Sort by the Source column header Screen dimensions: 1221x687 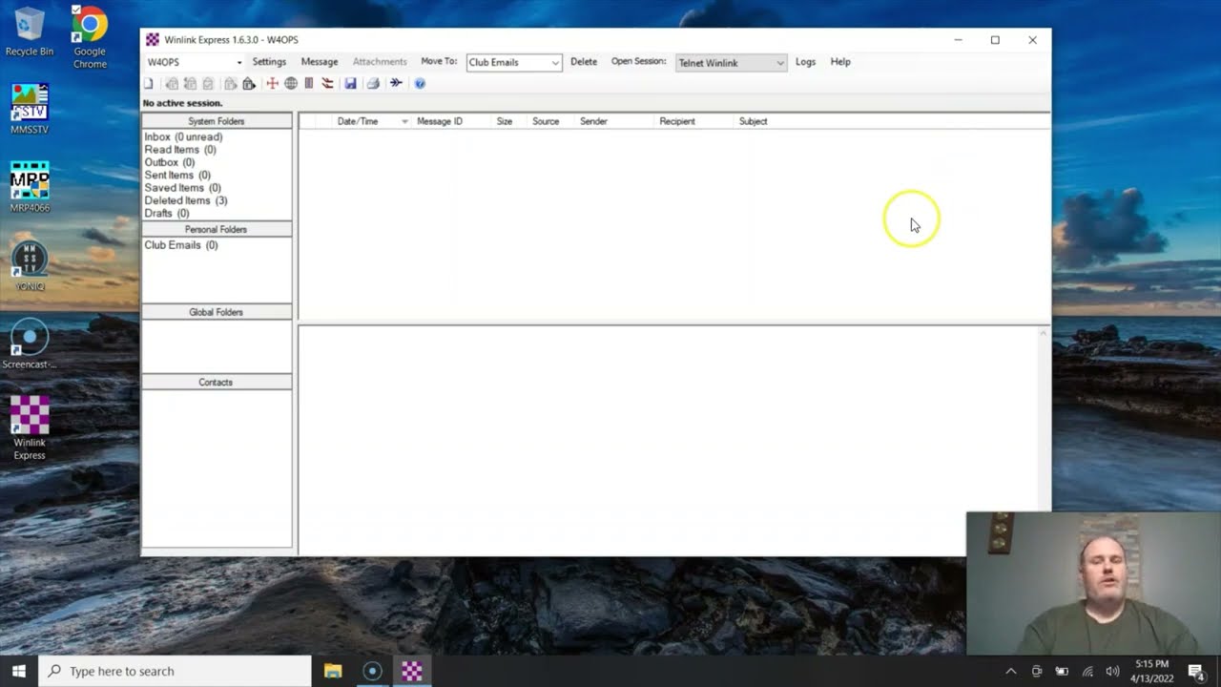[x=546, y=122]
